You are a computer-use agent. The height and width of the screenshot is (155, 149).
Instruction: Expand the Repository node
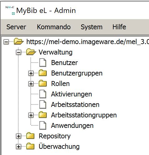pyautogui.click(x=19, y=136)
